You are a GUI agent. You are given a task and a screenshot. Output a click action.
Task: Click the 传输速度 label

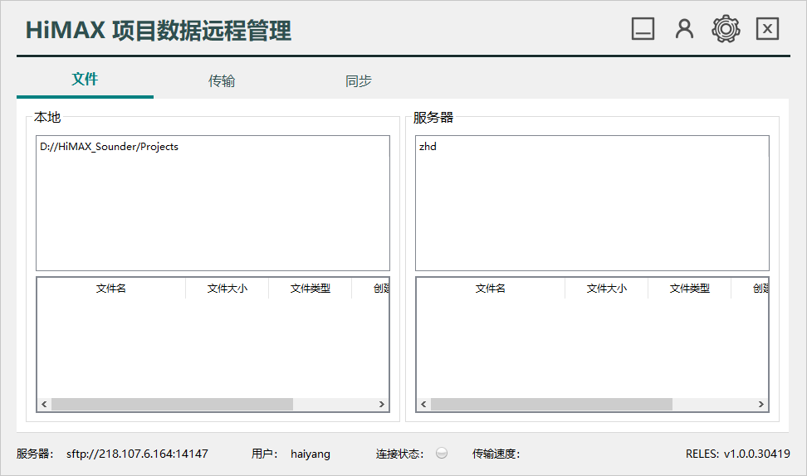(x=496, y=454)
